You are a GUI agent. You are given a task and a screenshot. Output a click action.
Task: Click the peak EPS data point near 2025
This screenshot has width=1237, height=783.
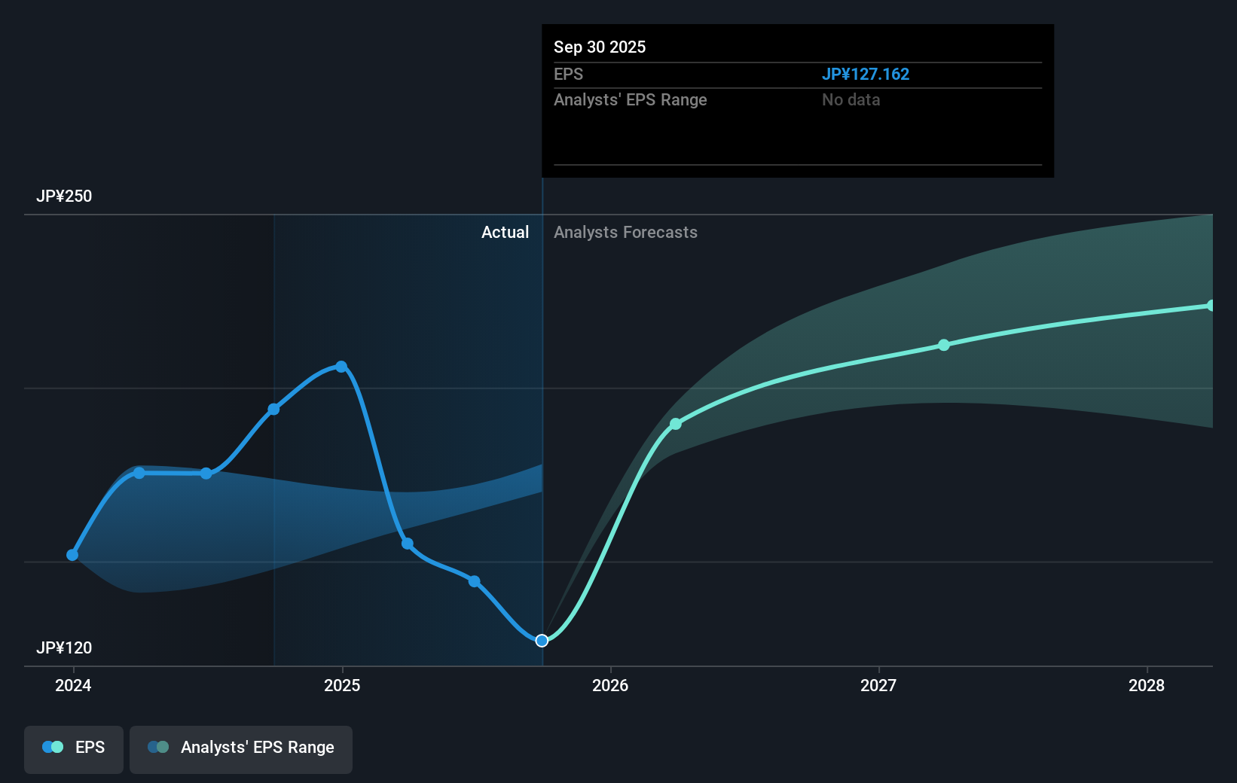click(341, 366)
